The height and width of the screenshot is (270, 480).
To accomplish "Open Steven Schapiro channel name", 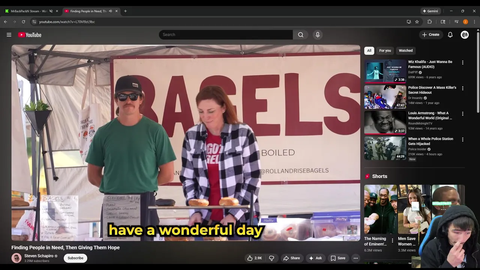I will point(39,256).
